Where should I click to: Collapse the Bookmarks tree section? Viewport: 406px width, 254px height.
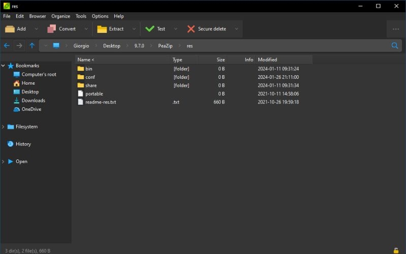(3, 66)
